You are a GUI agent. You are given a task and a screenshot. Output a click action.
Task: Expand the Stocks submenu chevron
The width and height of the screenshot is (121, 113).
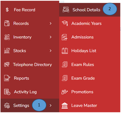(x=51, y=51)
